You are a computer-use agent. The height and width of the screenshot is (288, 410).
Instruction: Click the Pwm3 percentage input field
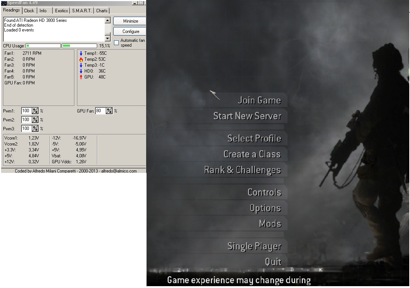(26, 129)
